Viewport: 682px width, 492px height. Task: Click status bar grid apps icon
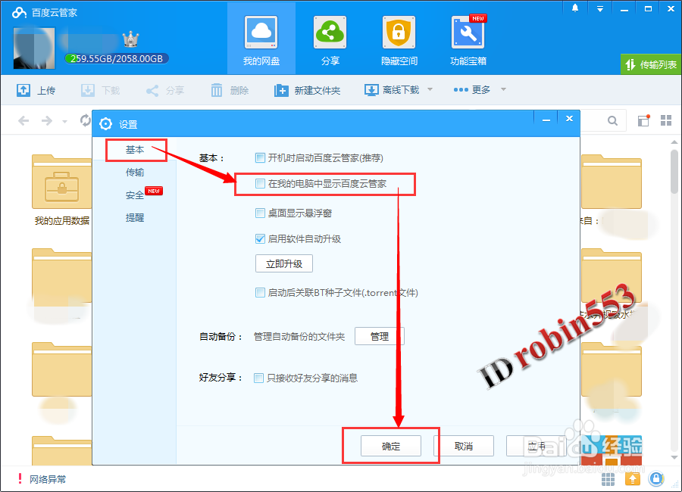(x=608, y=479)
